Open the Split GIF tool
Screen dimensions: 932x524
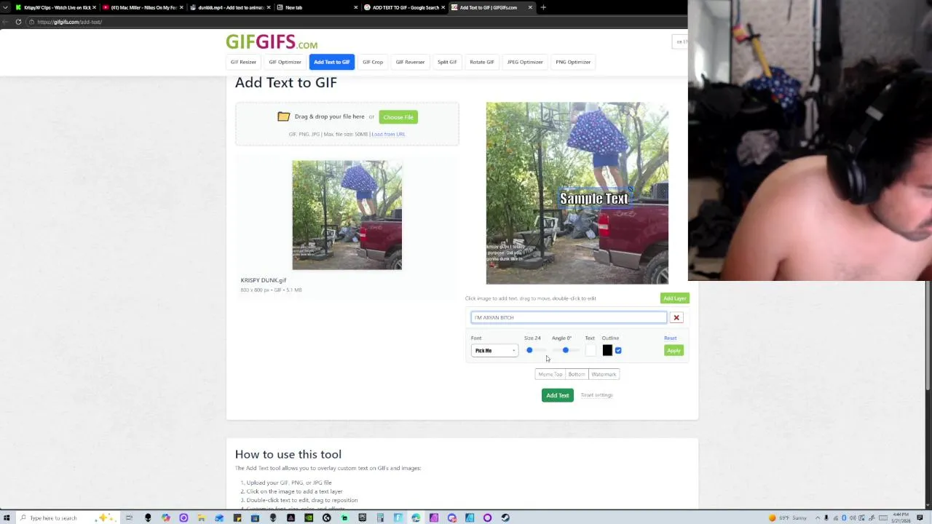pyautogui.click(x=447, y=62)
